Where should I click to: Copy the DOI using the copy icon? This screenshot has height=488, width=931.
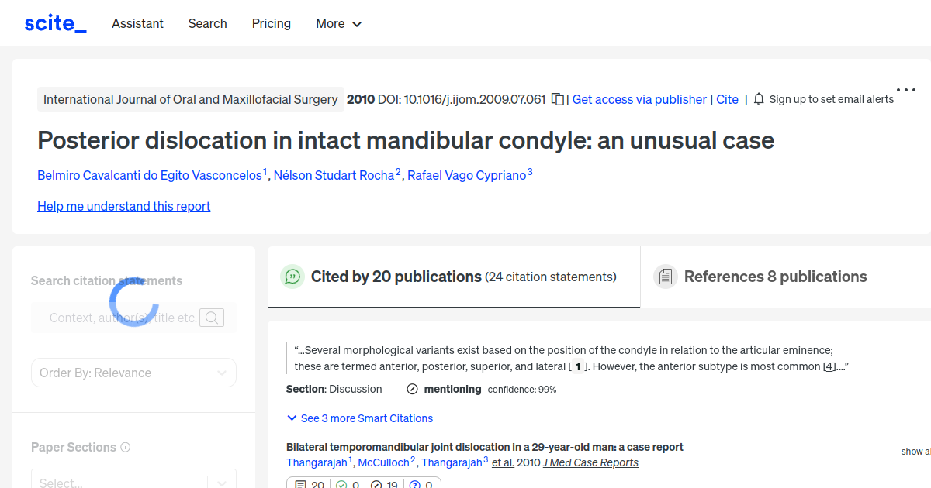tap(557, 99)
